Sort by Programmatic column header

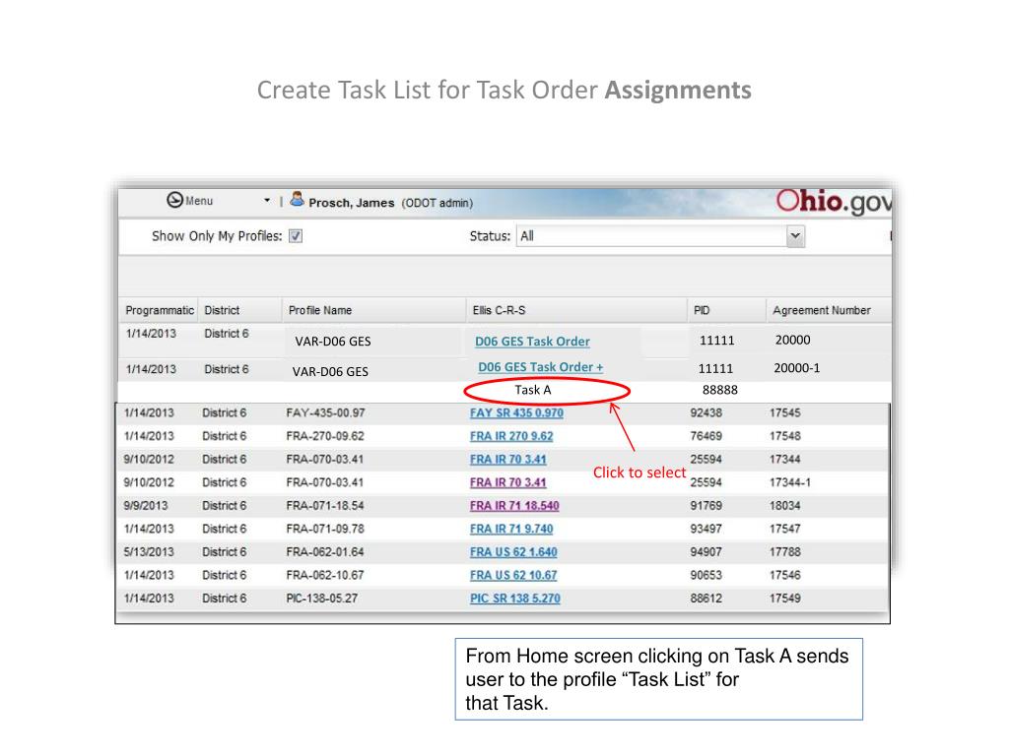coord(160,310)
